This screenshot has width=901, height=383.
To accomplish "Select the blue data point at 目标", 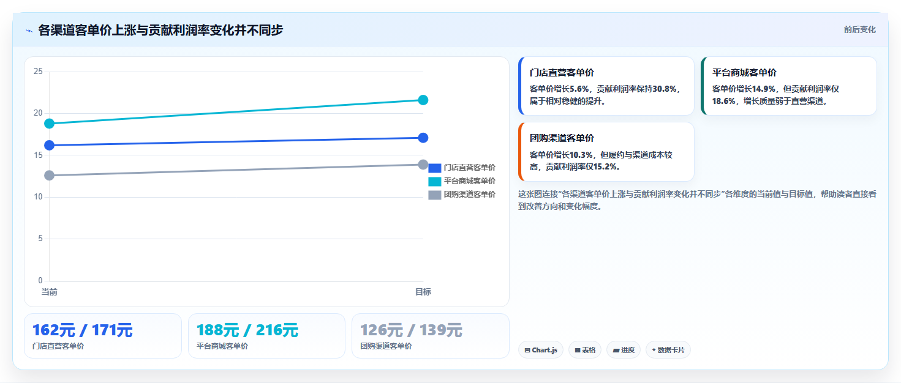I will (x=423, y=138).
